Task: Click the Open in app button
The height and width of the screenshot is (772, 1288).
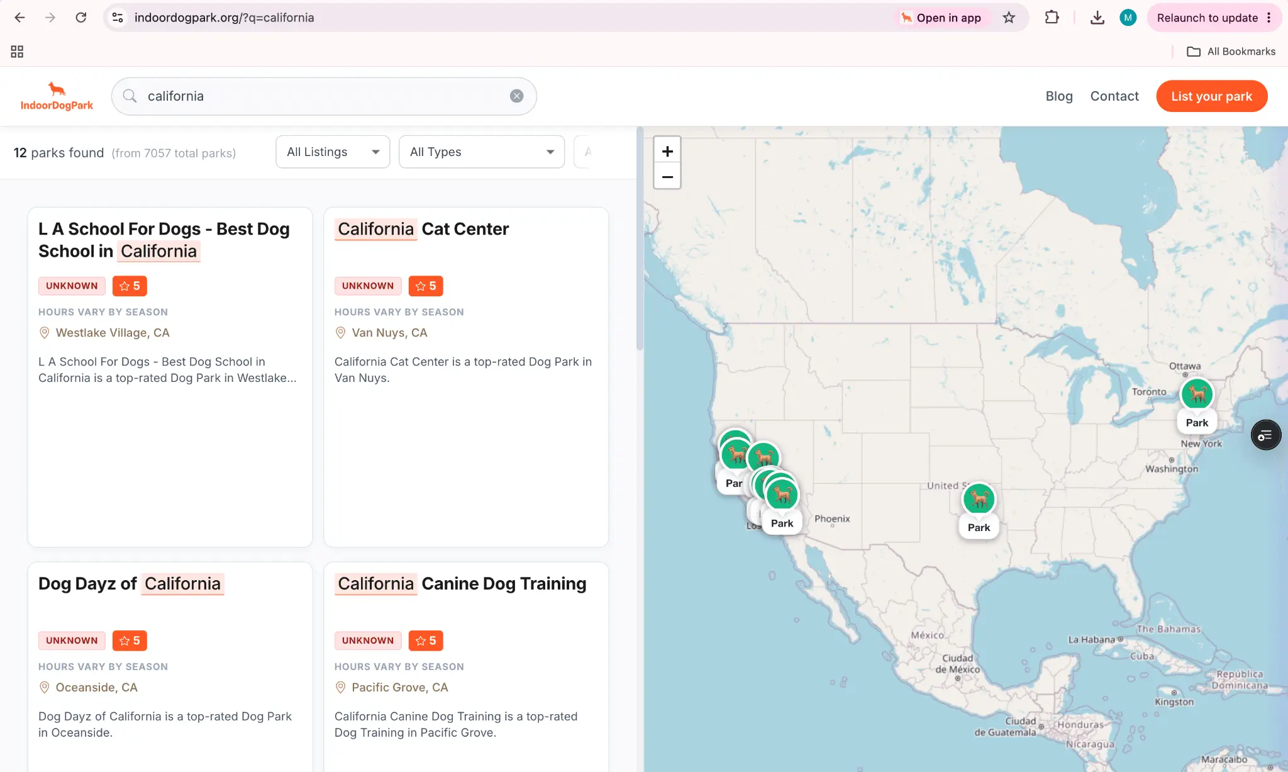Action: click(941, 18)
